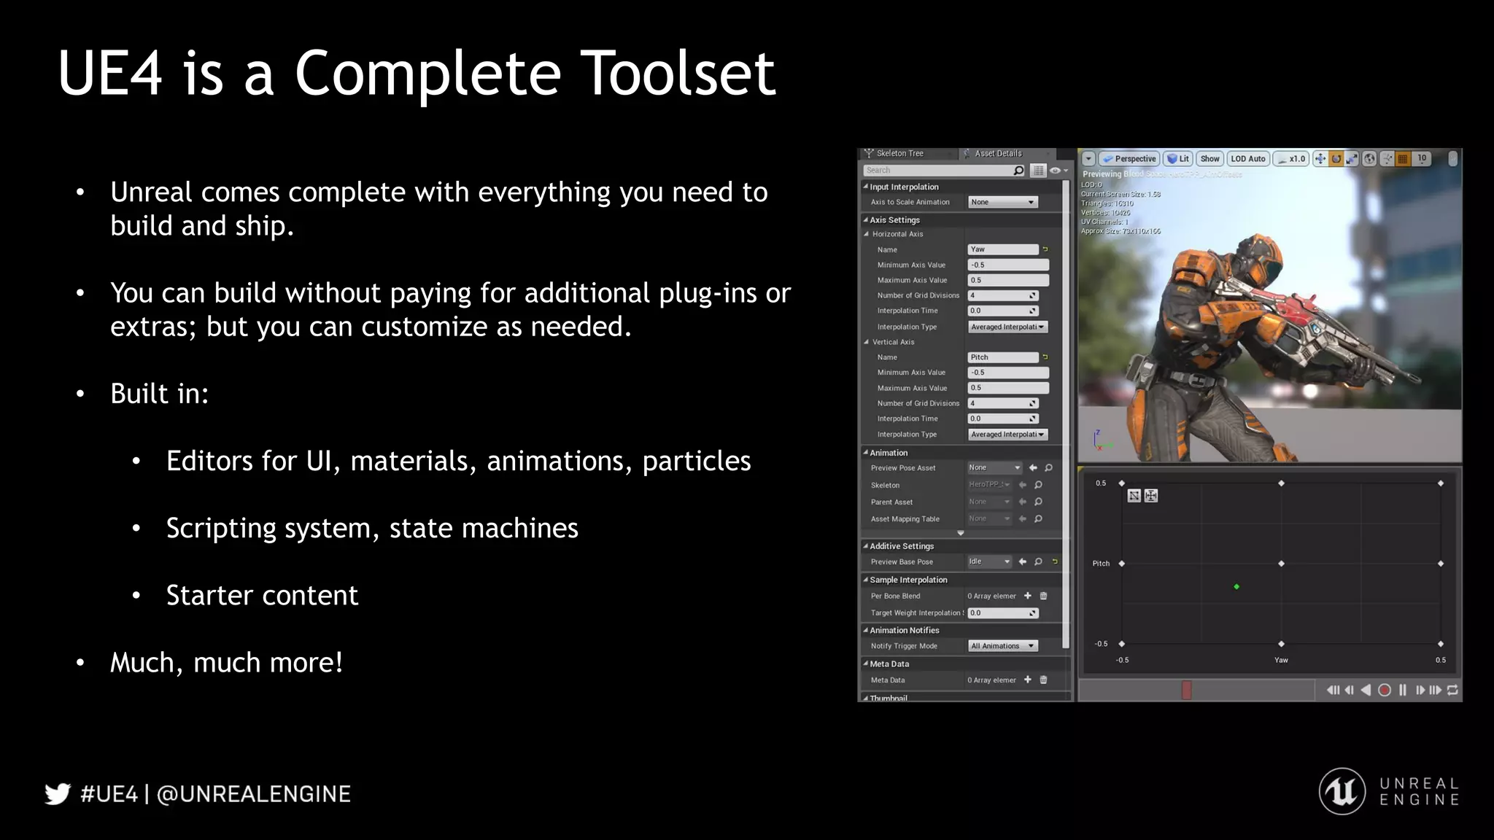Click the red Record button
The image size is (1494, 840).
coord(1384,690)
